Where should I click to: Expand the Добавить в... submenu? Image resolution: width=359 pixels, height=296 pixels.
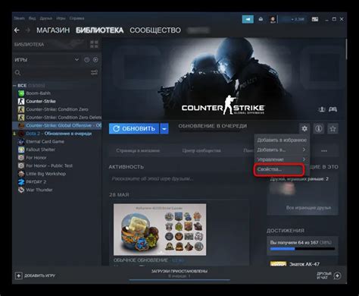click(x=282, y=150)
